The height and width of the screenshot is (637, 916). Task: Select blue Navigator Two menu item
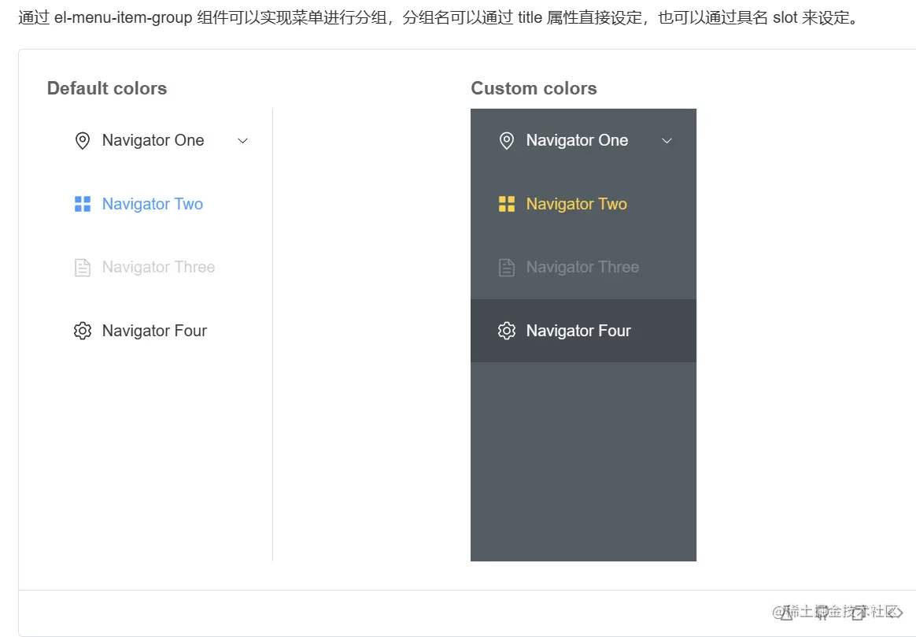[x=160, y=204]
